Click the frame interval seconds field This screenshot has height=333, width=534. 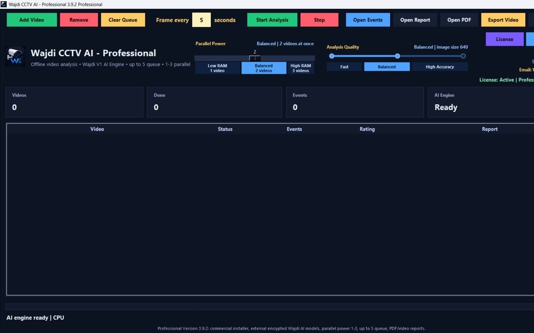[x=201, y=20]
